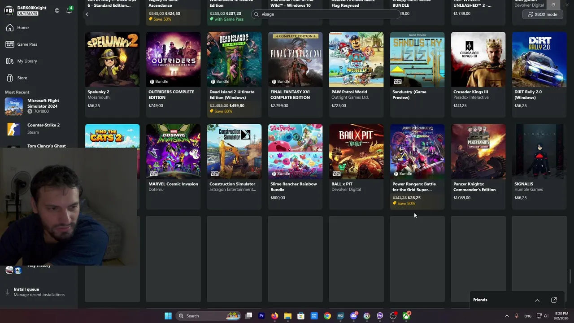Switch to XBOX mode
The image size is (574, 323).
coord(542,14)
